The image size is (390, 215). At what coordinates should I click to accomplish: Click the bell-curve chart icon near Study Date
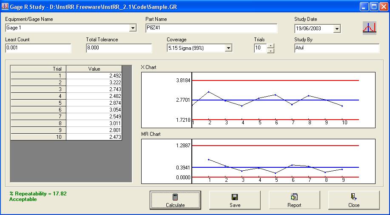coord(369,28)
